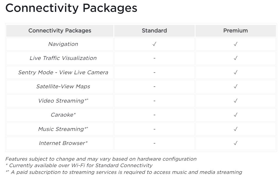280x179 pixels.
Task: Click the Premium checkmark for Navigation
Action: point(235,44)
